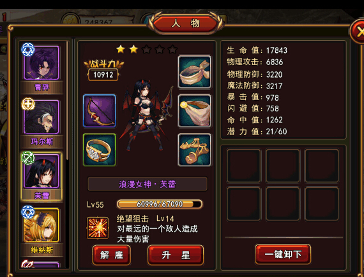Click the 战斗力 combat power badge
This screenshot has height=277, width=364.
tap(103, 71)
